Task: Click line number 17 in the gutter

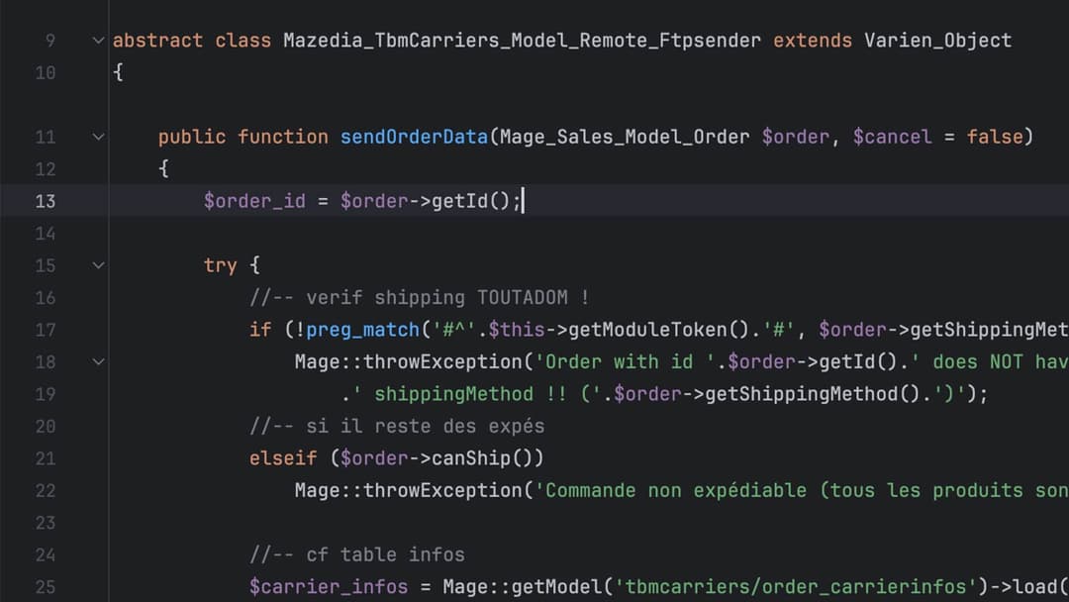Action: pyautogui.click(x=46, y=330)
